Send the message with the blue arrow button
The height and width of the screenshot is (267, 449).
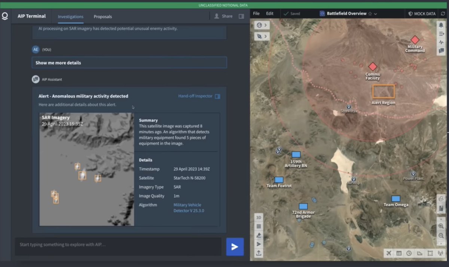coord(235,246)
